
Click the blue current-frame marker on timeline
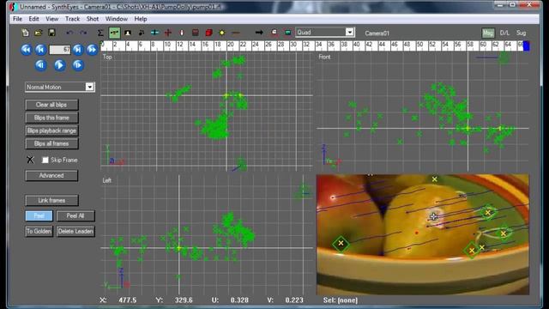pyautogui.click(x=526, y=45)
